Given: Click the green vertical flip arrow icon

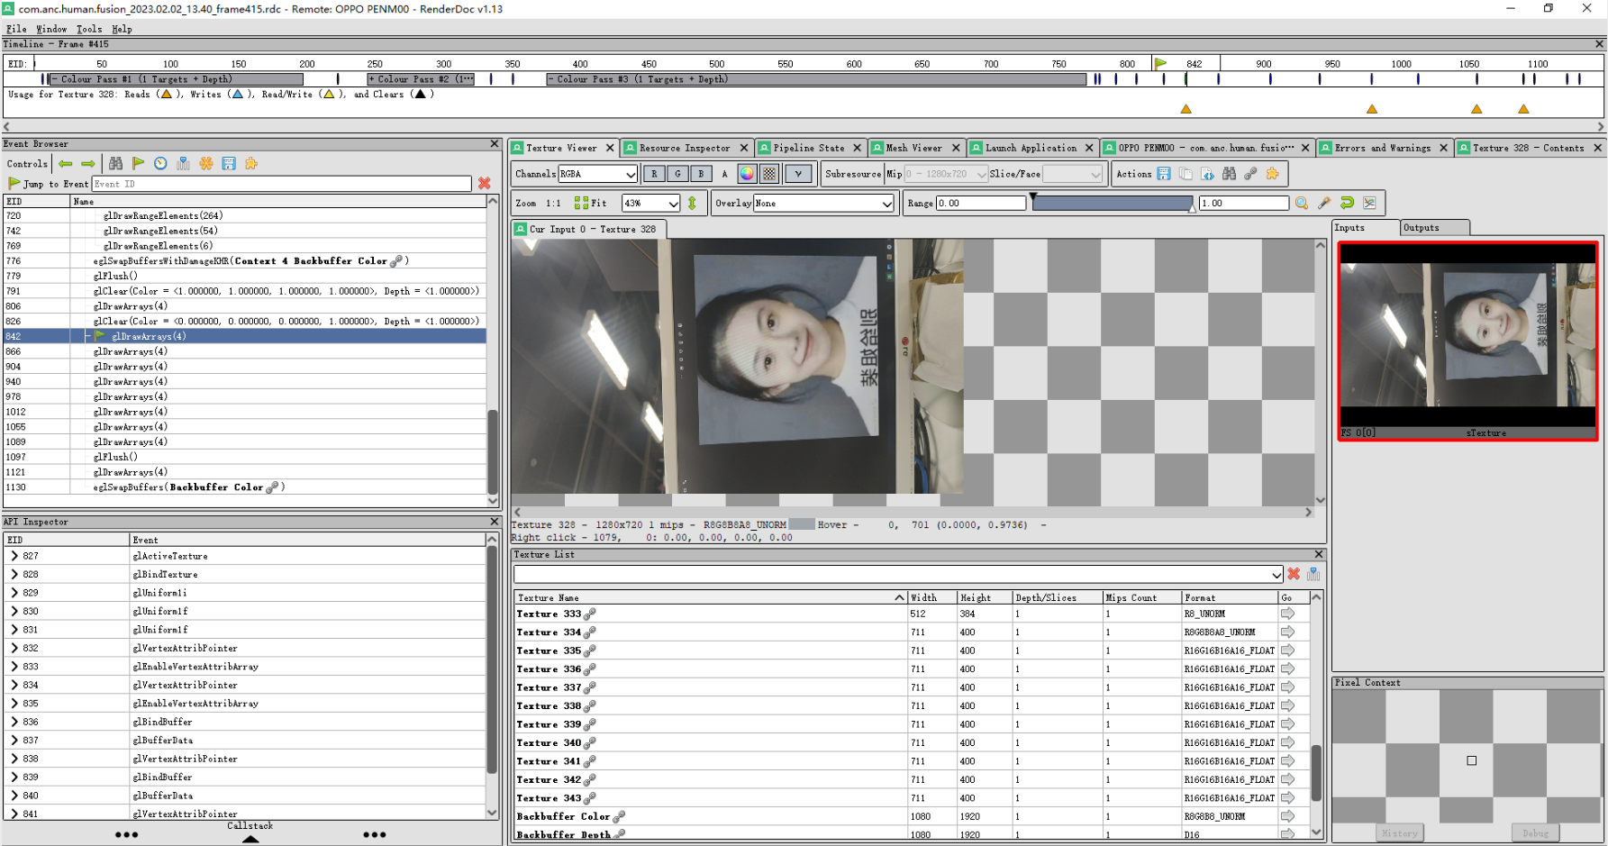Looking at the screenshot, I should (692, 203).
